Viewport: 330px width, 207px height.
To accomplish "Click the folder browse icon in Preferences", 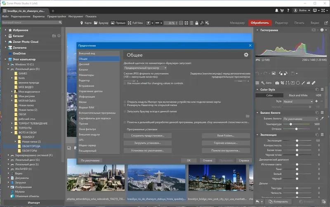I will pyautogui.click(x=247, y=116).
